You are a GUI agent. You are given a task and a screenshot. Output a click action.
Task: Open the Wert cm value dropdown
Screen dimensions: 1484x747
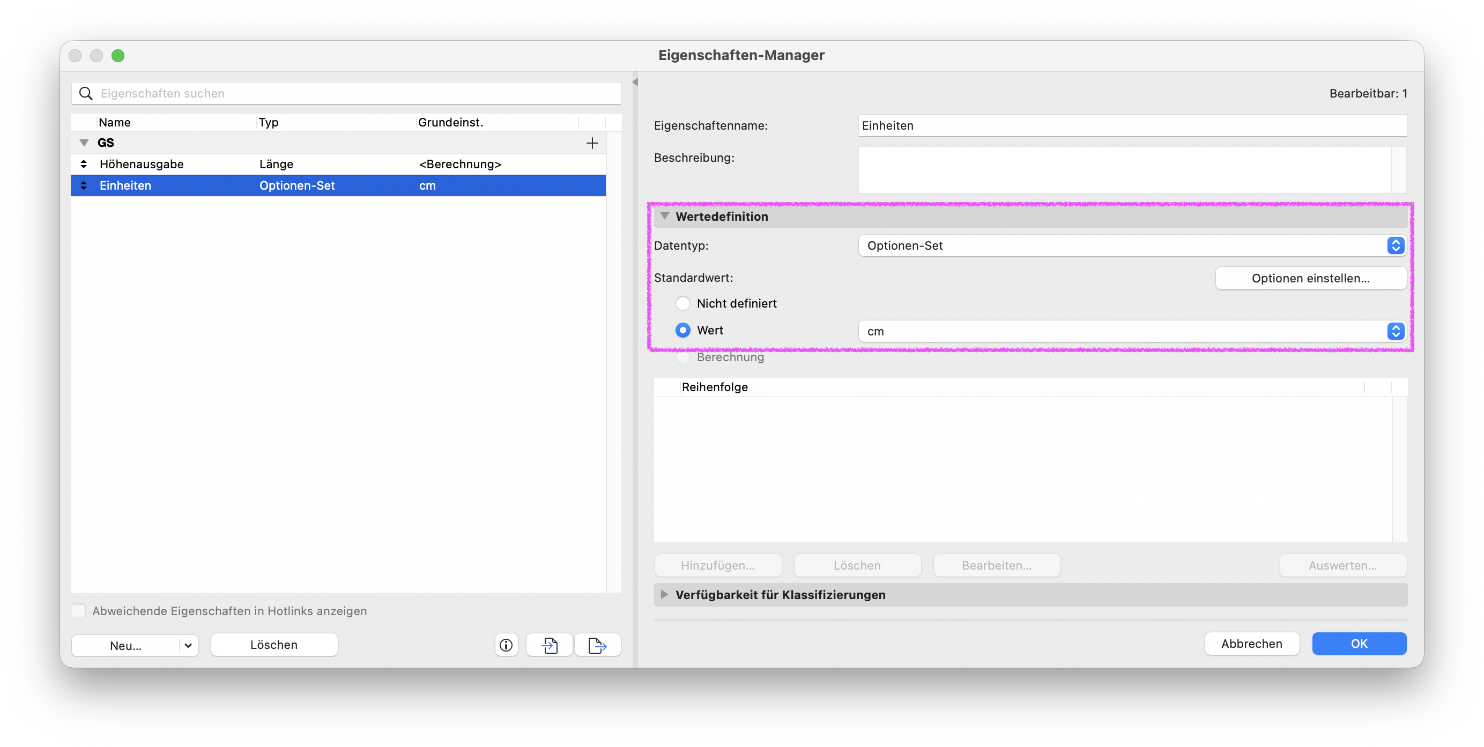coord(1132,331)
